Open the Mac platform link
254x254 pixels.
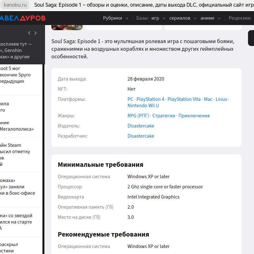click(208, 99)
